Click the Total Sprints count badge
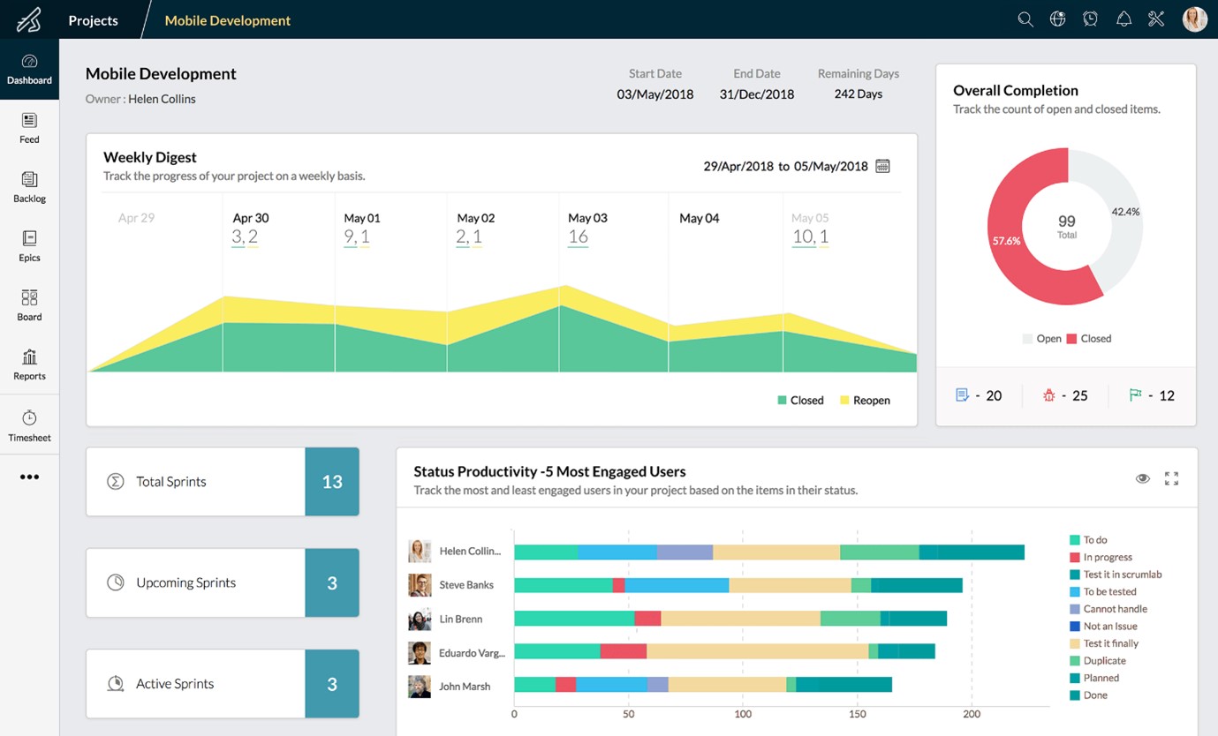1218x736 pixels. (x=332, y=481)
